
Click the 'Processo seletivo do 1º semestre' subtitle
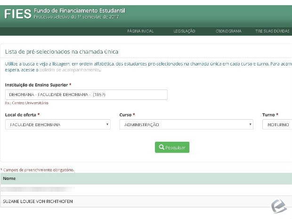point(76,17)
